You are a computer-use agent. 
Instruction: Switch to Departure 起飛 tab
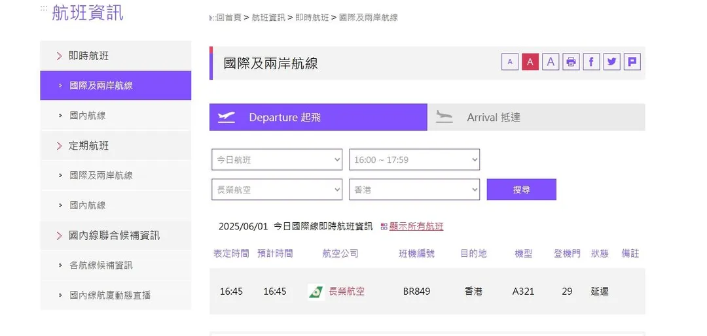coord(318,117)
